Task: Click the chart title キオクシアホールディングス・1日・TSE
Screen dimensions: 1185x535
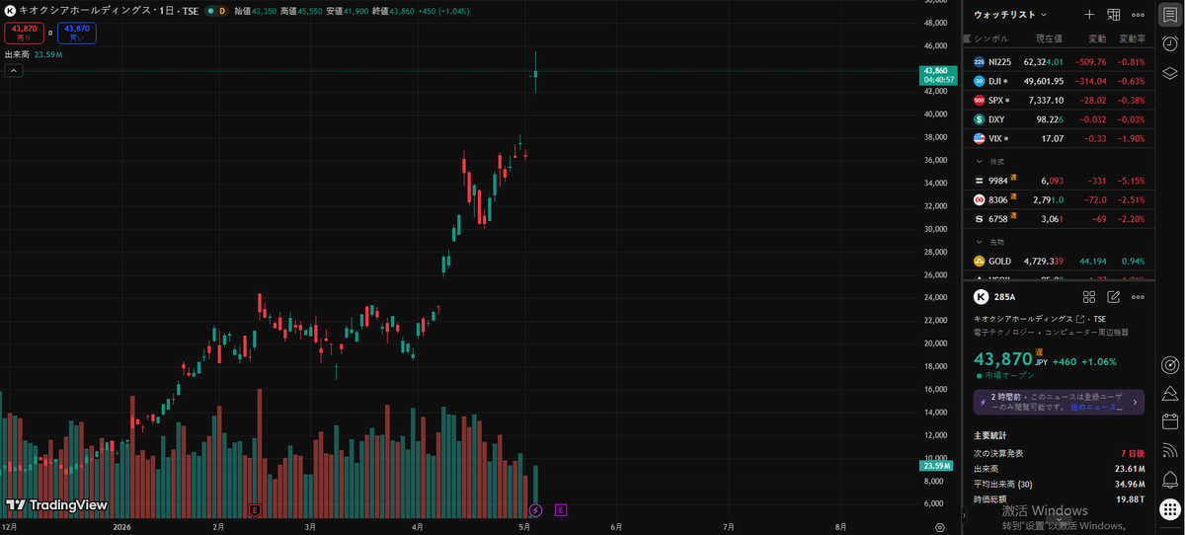Action: (107, 10)
